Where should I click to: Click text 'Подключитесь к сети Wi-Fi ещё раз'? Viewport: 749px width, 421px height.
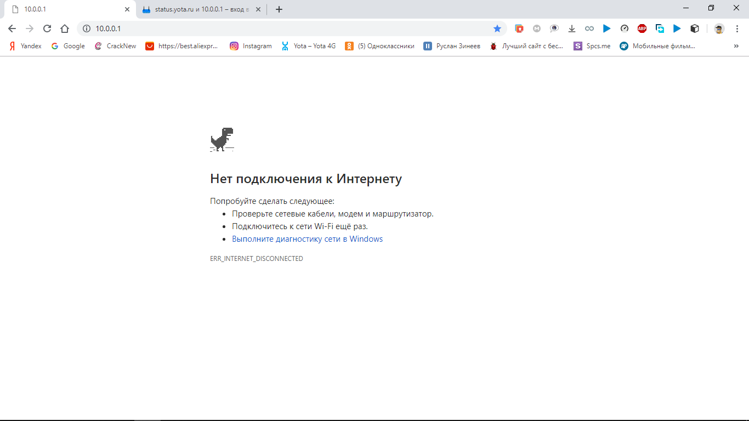(x=300, y=226)
